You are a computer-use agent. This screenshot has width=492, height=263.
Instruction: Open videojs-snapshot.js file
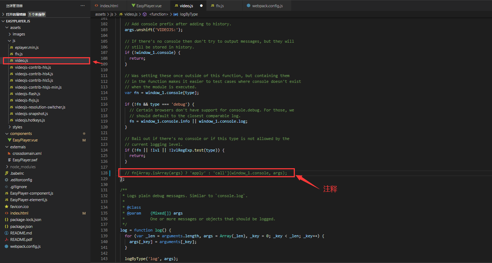tap(31, 114)
